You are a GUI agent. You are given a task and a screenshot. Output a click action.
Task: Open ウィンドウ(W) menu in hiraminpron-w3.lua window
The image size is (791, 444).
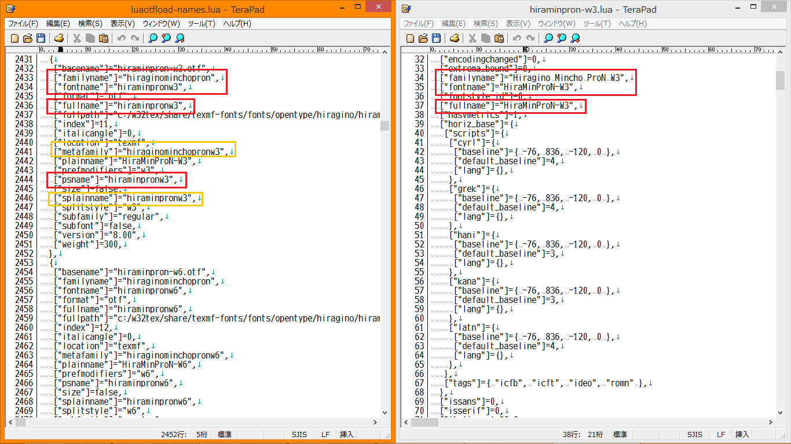pos(556,24)
